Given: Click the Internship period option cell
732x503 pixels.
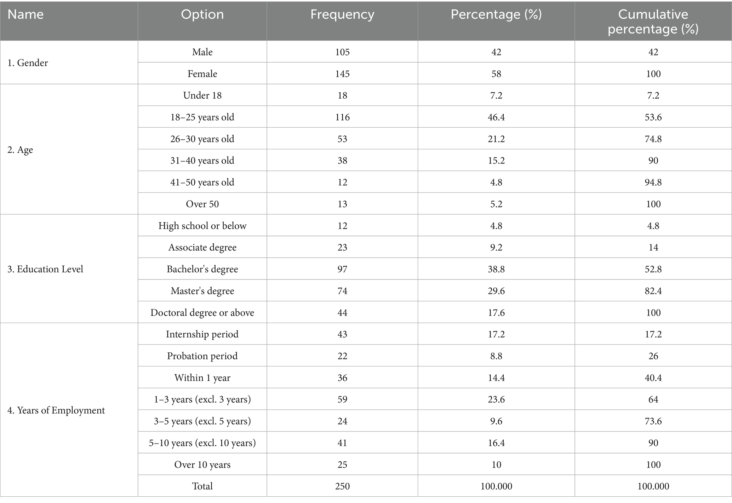Looking at the screenshot, I should (202, 334).
